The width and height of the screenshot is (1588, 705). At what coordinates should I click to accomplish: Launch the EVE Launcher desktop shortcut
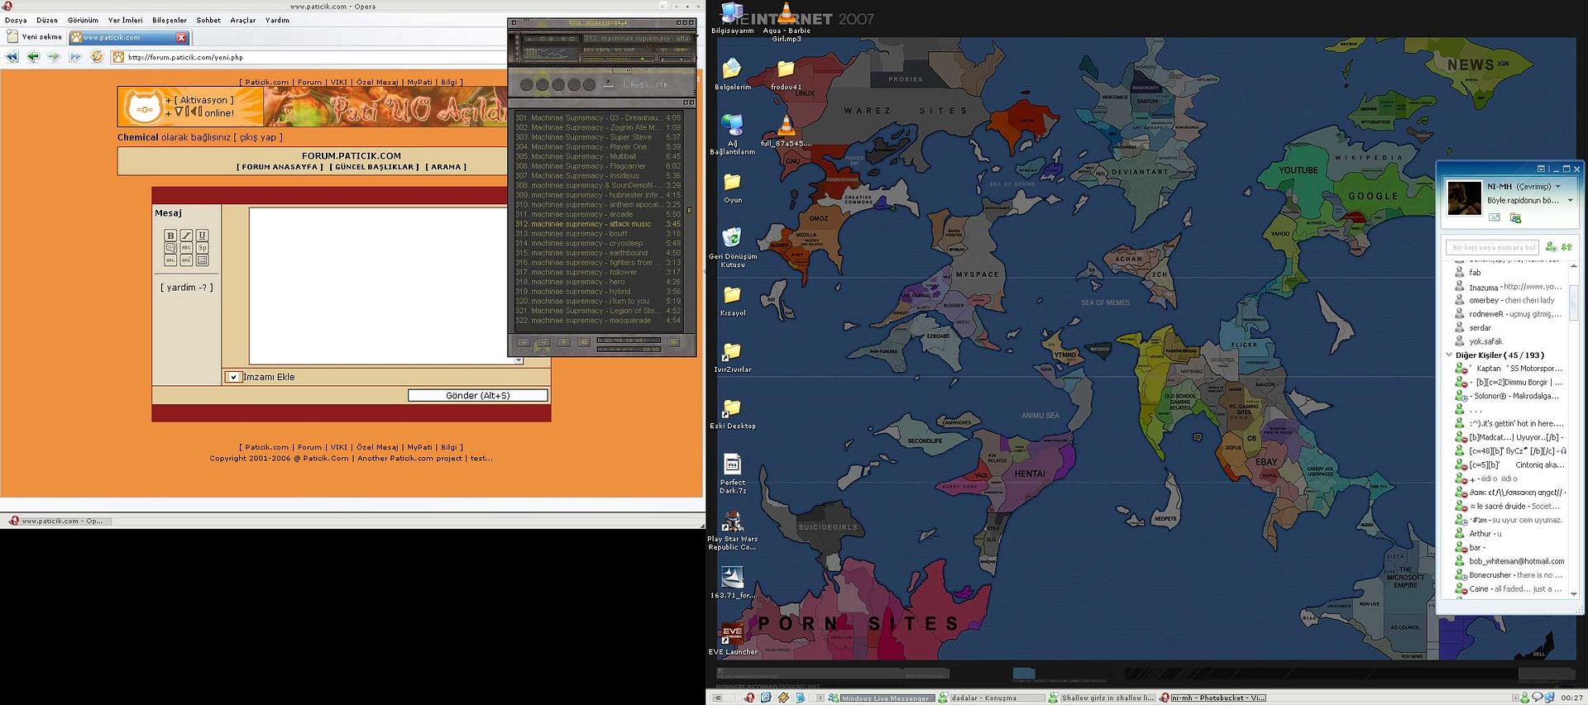pos(732,639)
